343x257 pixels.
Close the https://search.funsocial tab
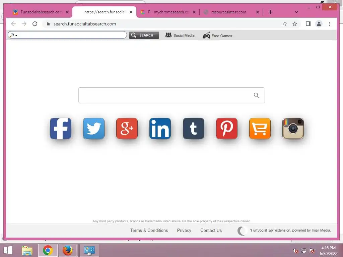tap(131, 12)
